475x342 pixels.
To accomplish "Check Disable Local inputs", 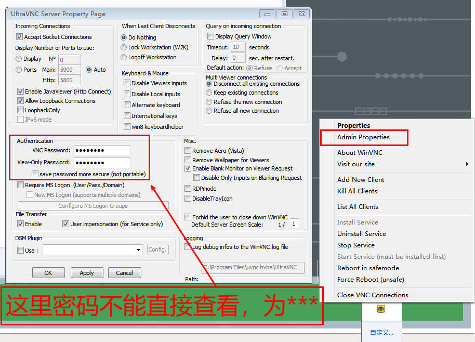I will (127, 94).
